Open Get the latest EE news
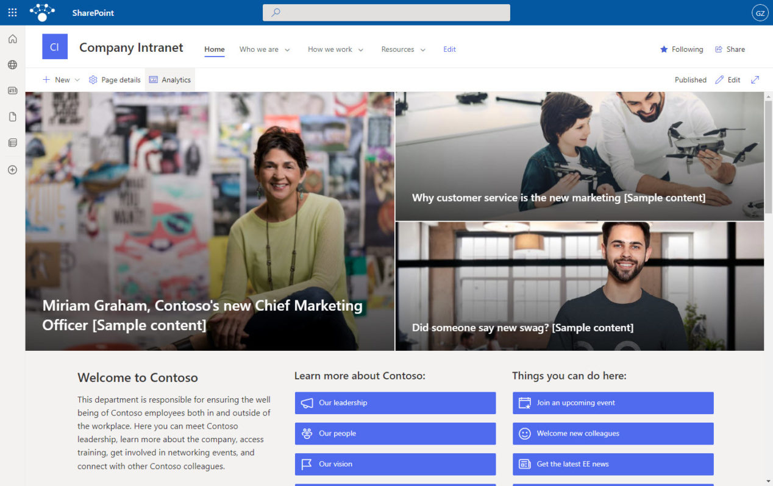Screen dimensions: 773x486 click(x=613, y=464)
